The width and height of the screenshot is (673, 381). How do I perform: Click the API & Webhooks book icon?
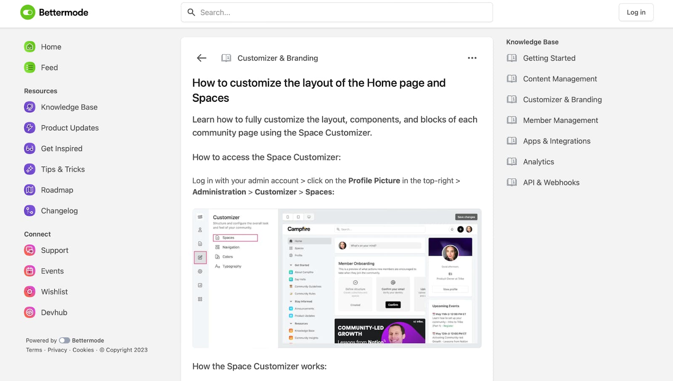(512, 183)
